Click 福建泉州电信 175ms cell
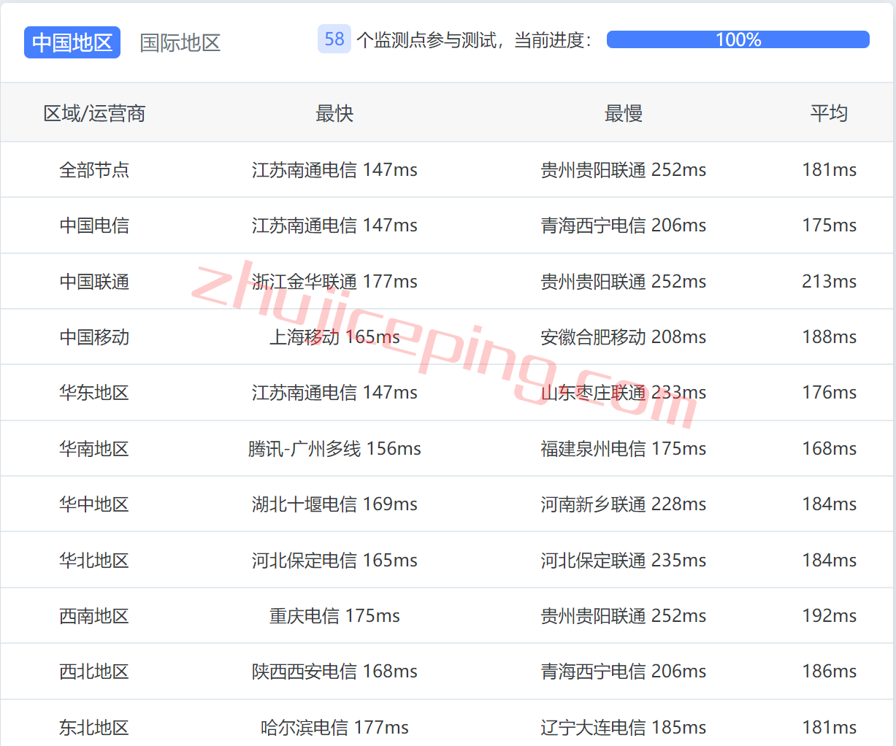The height and width of the screenshot is (746, 896). 624,449
